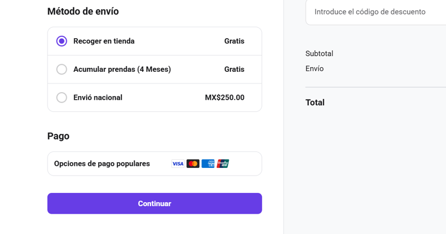Click the MX$250.00 shipping price
Screen dimensions: 446x234
224,97
